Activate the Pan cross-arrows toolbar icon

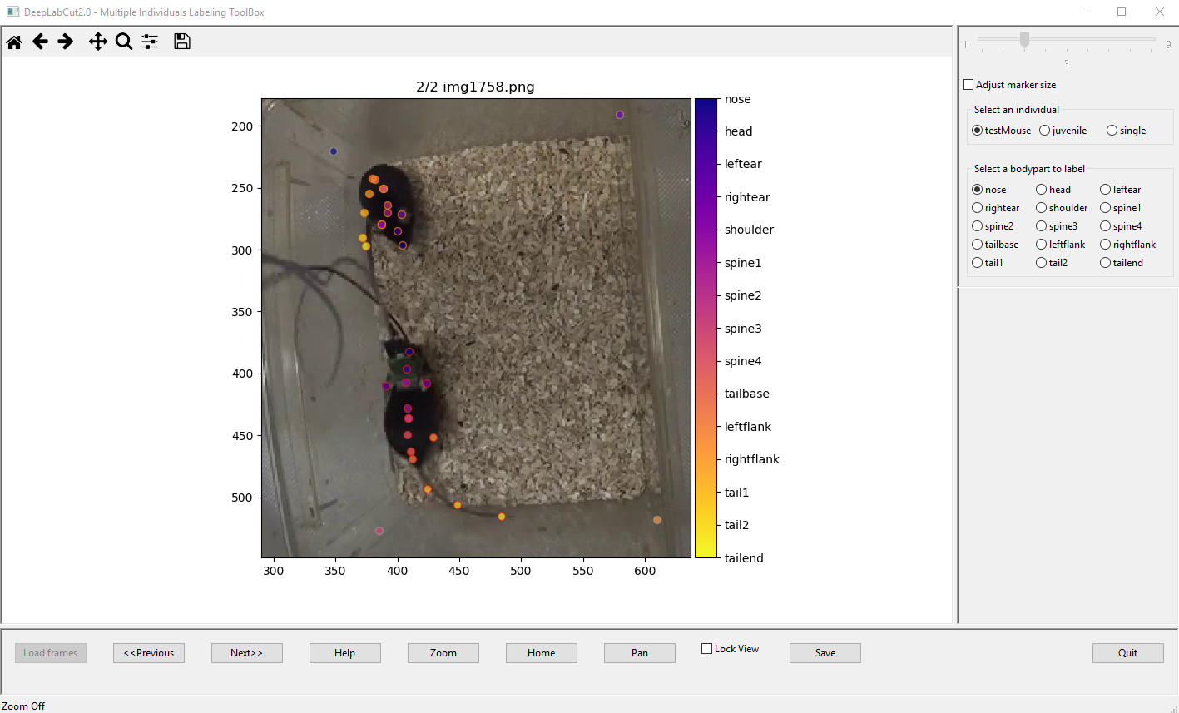(x=98, y=42)
